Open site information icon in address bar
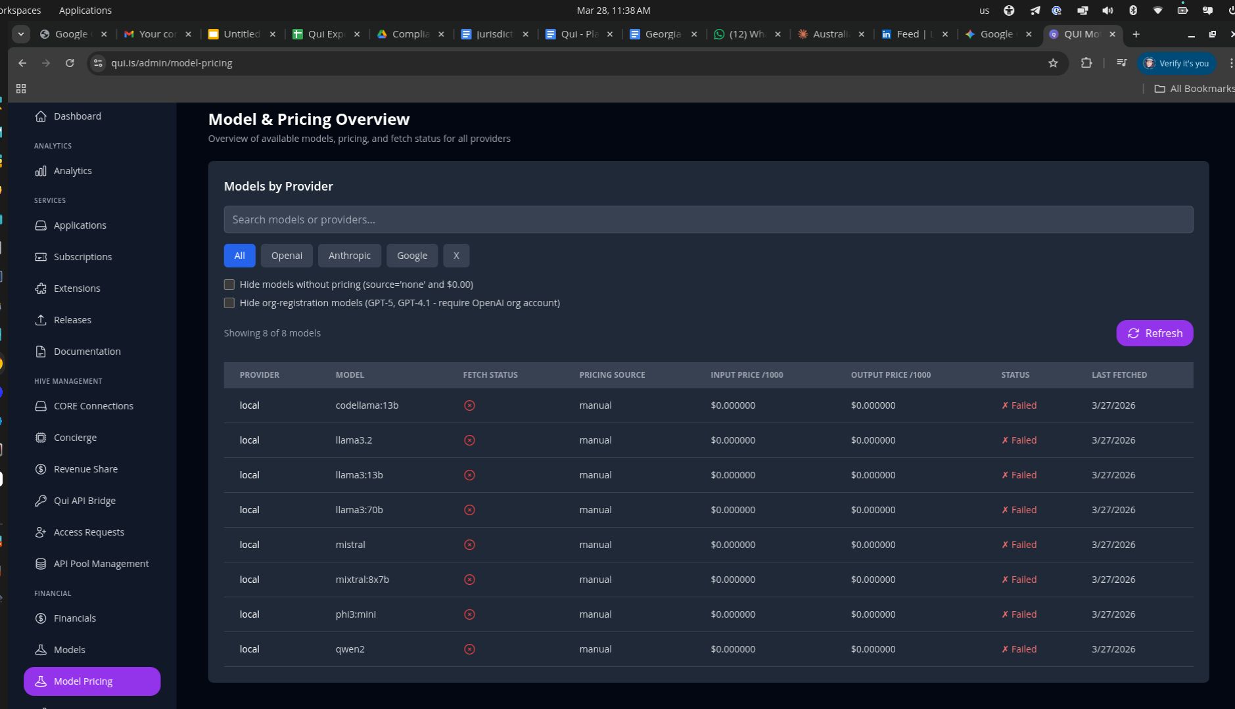Viewport: 1235px width, 709px height. point(98,63)
